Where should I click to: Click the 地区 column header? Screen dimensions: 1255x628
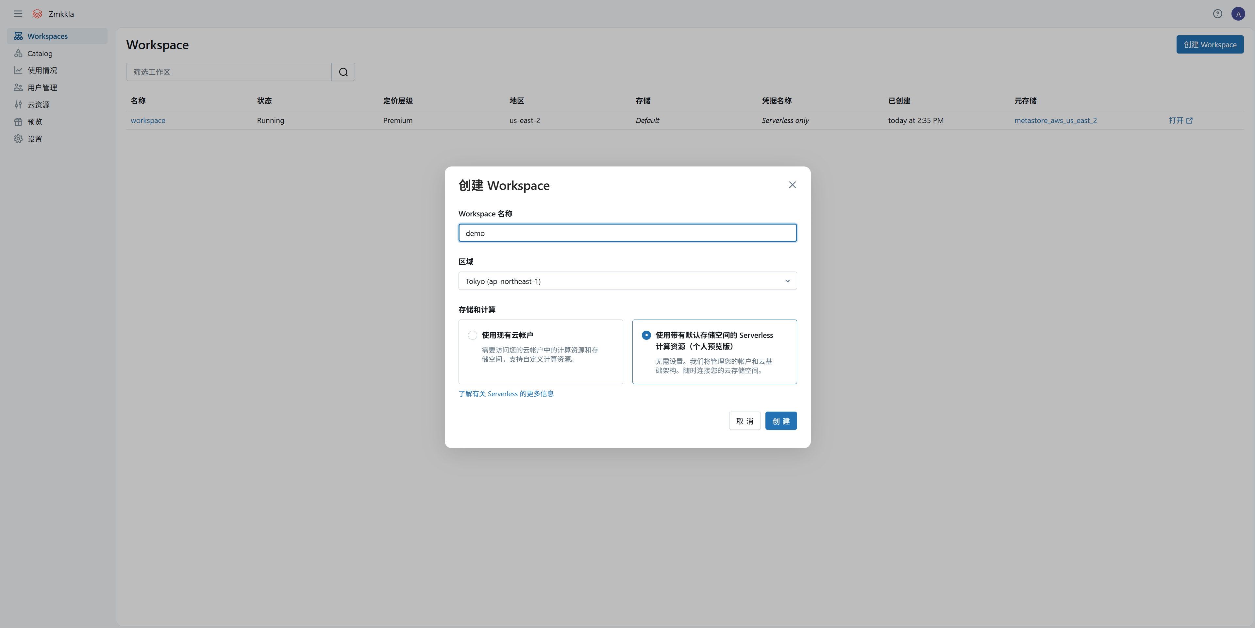click(516, 101)
